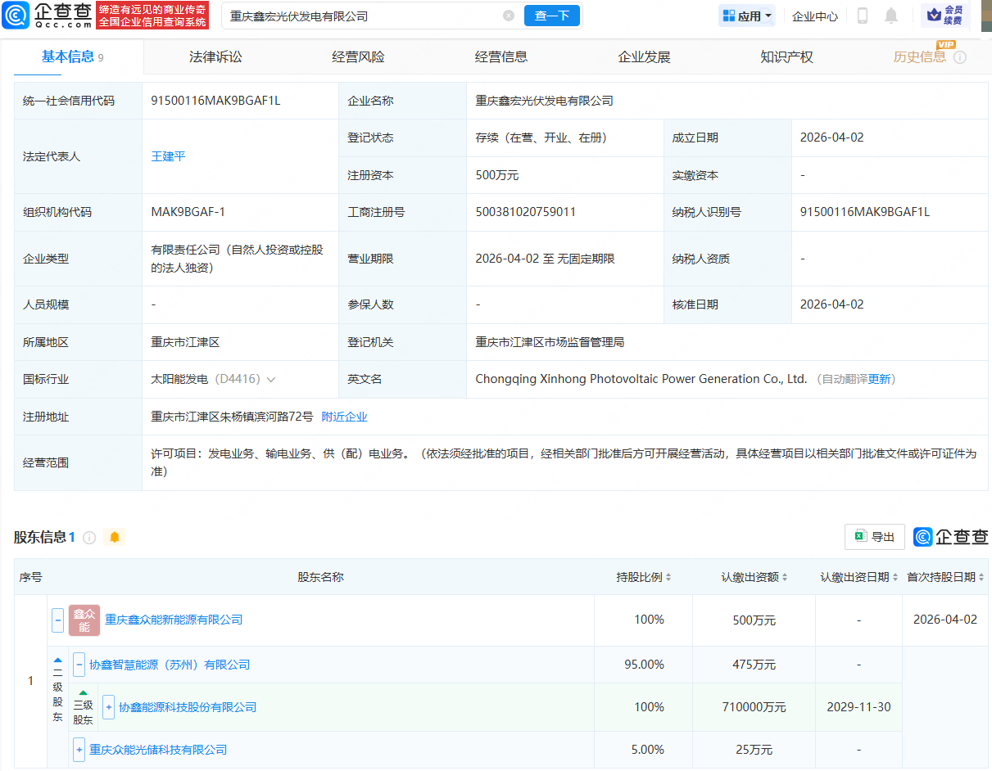Clear search box using the X icon
This screenshot has height=771, width=992.
coord(509,16)
